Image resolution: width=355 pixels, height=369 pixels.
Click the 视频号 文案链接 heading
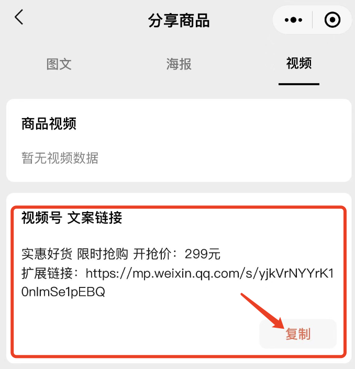coord(72,217)
